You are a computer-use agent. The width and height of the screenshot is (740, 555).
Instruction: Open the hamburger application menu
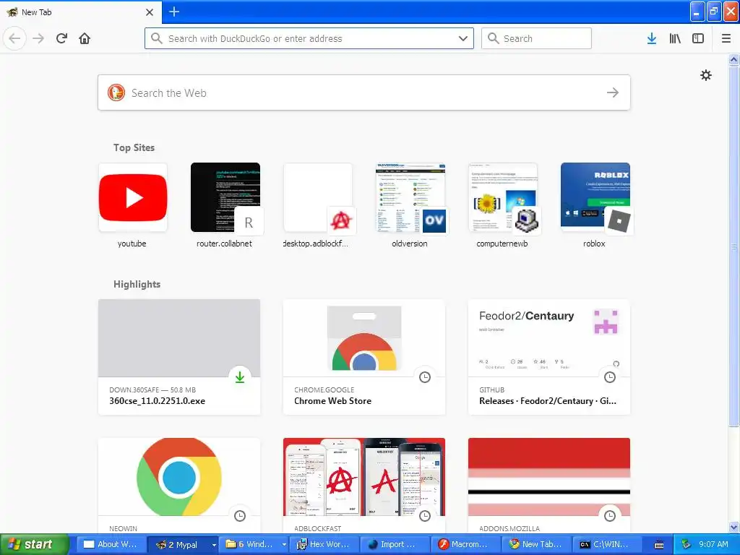click(x=726, y=38)
